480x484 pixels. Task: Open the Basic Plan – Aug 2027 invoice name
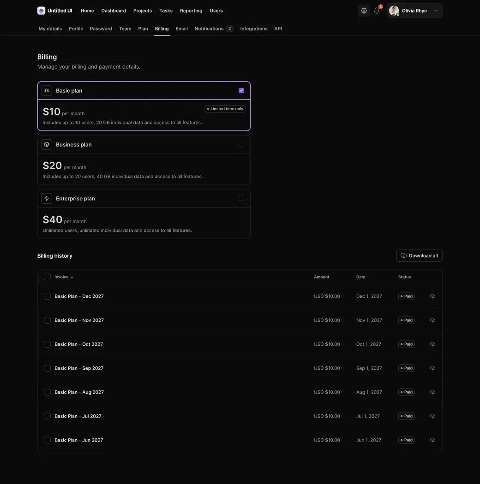pyautogui.click(x=79, y=392)
